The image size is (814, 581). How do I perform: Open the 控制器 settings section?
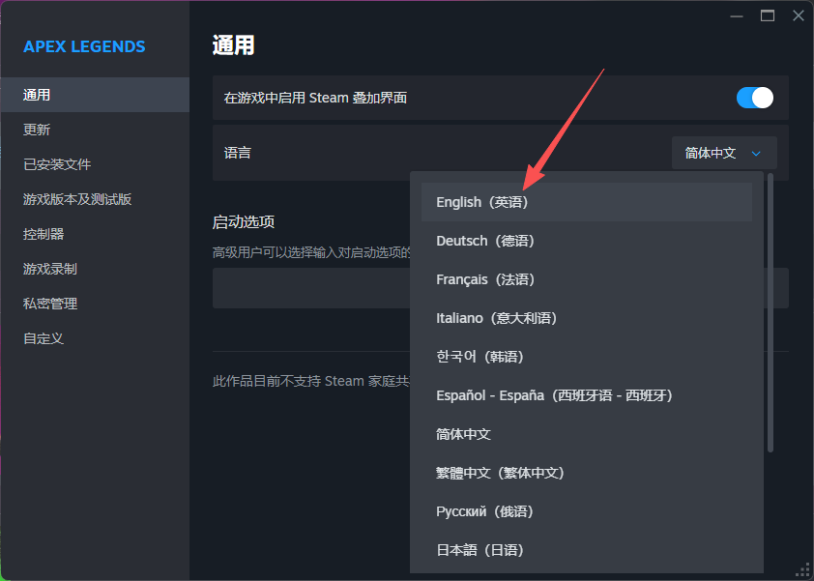click(x=95, y=234)
